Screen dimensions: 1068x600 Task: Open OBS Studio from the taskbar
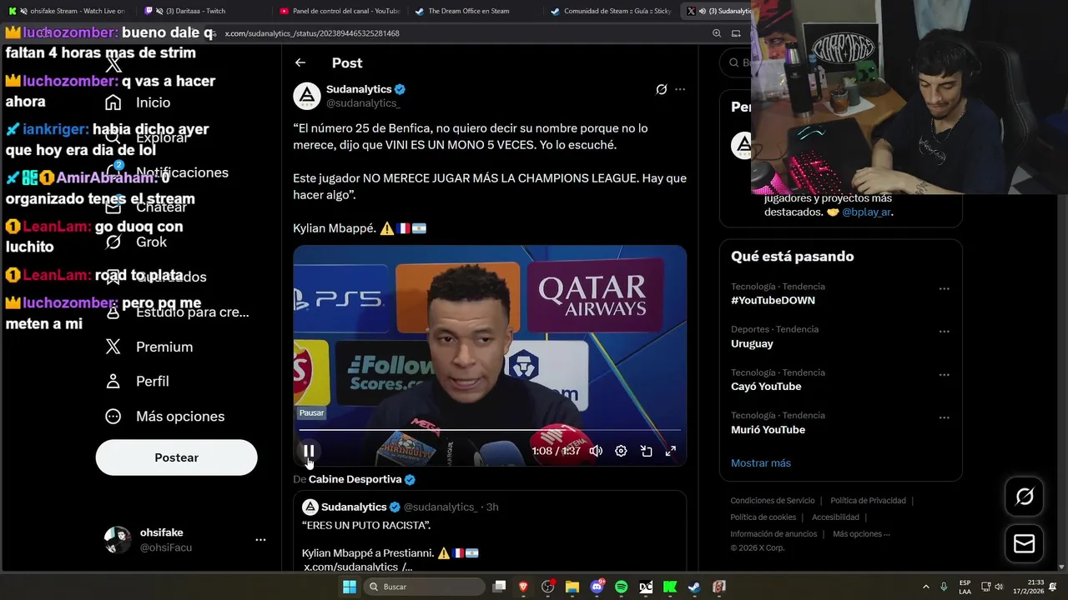pos(547,587)
